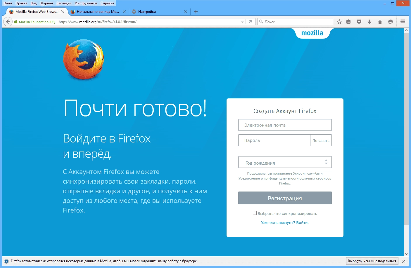
Task: Dismiss the data notification bar
Action: (404, 261)
